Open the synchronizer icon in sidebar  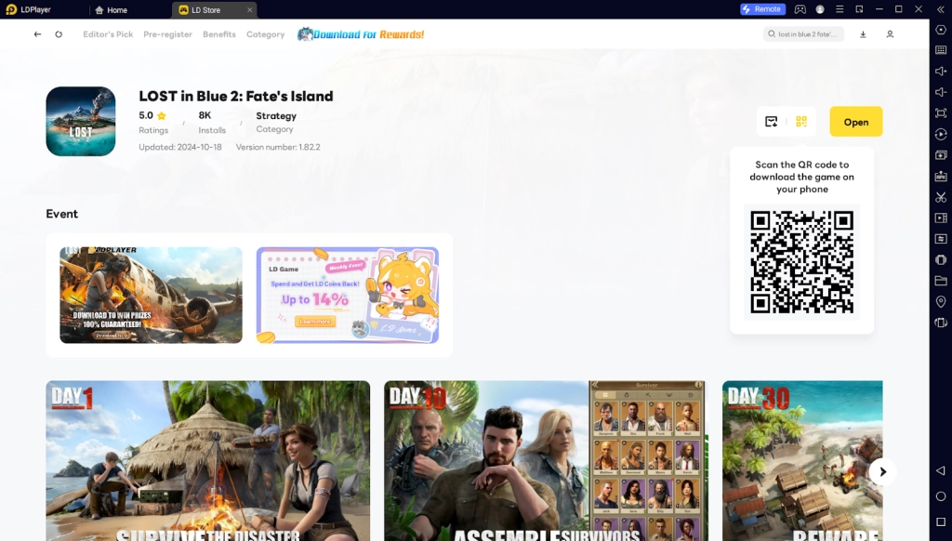(941, 239)
